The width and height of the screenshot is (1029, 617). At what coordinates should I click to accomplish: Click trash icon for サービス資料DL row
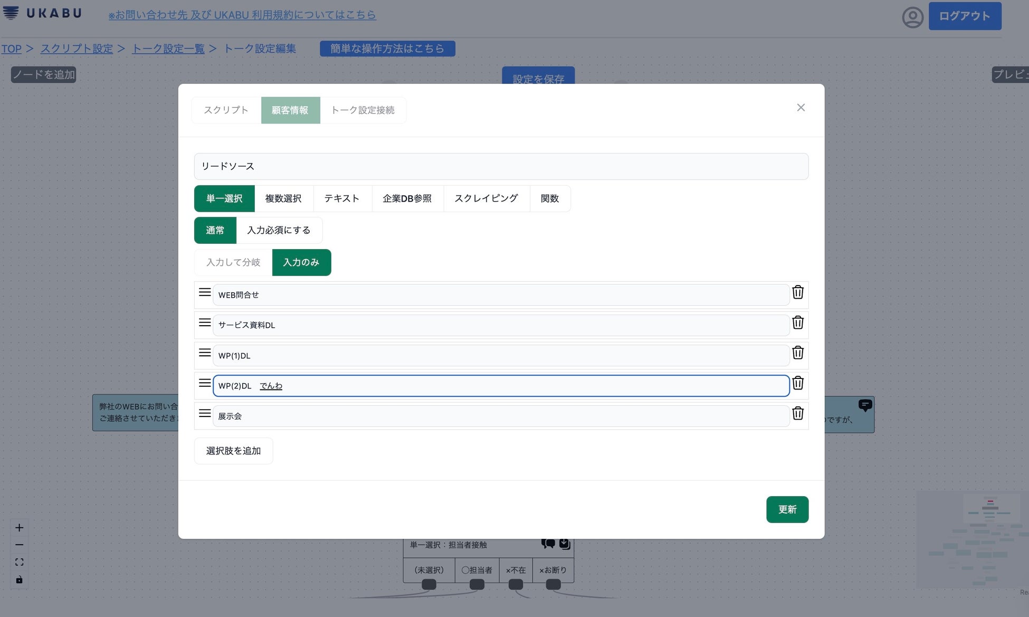(797, 322)
